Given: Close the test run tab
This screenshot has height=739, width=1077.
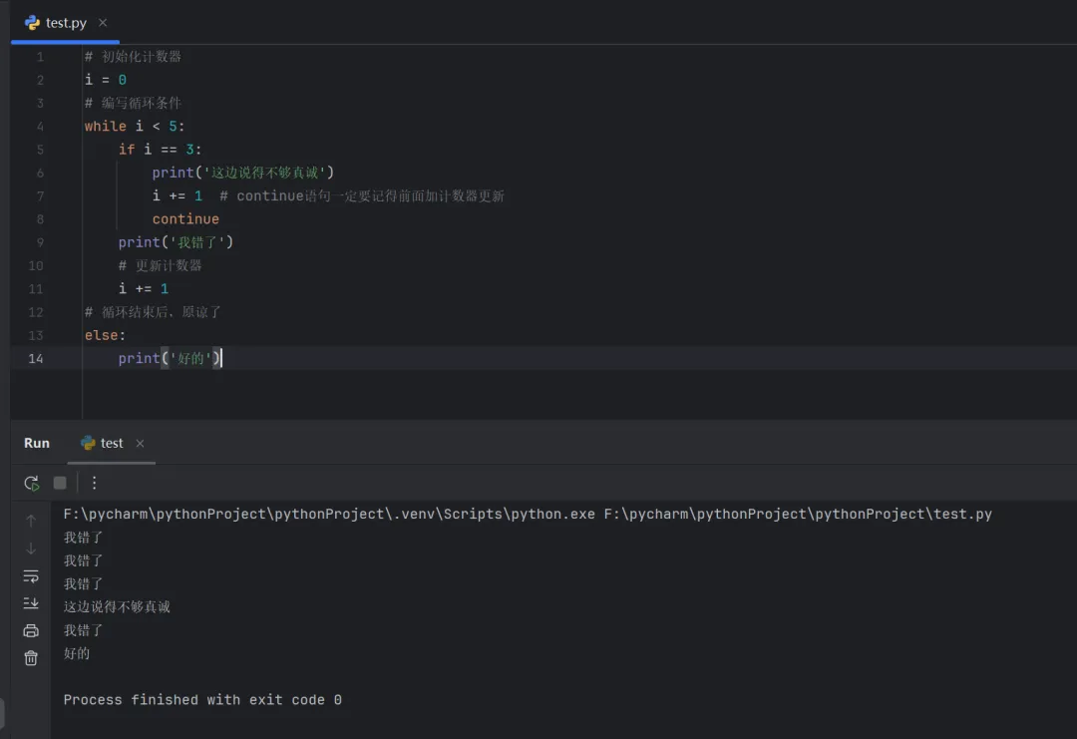Looking at the screenshot, I should (140, 443).
